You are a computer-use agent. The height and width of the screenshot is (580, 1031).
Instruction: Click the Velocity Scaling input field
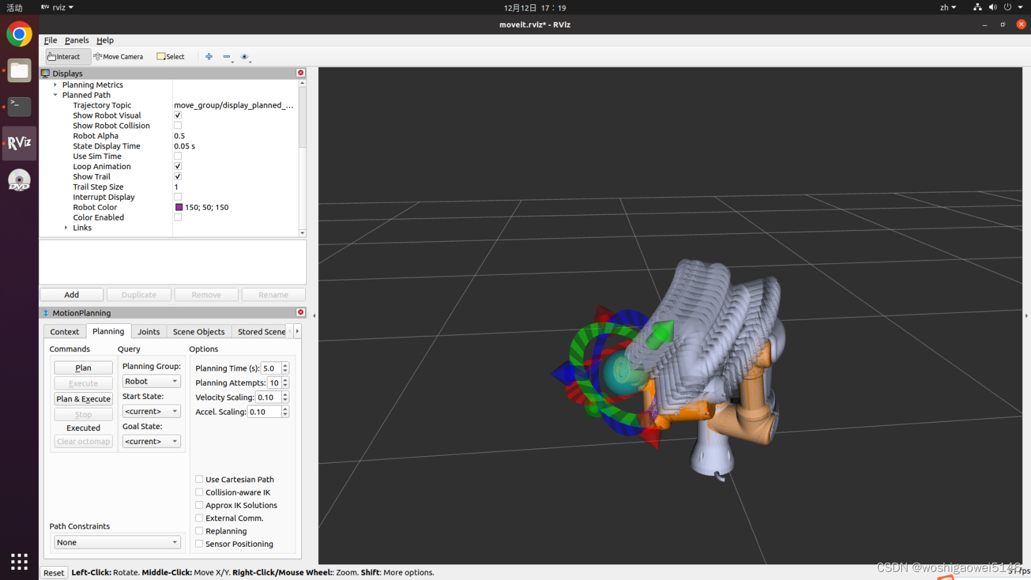269,397
